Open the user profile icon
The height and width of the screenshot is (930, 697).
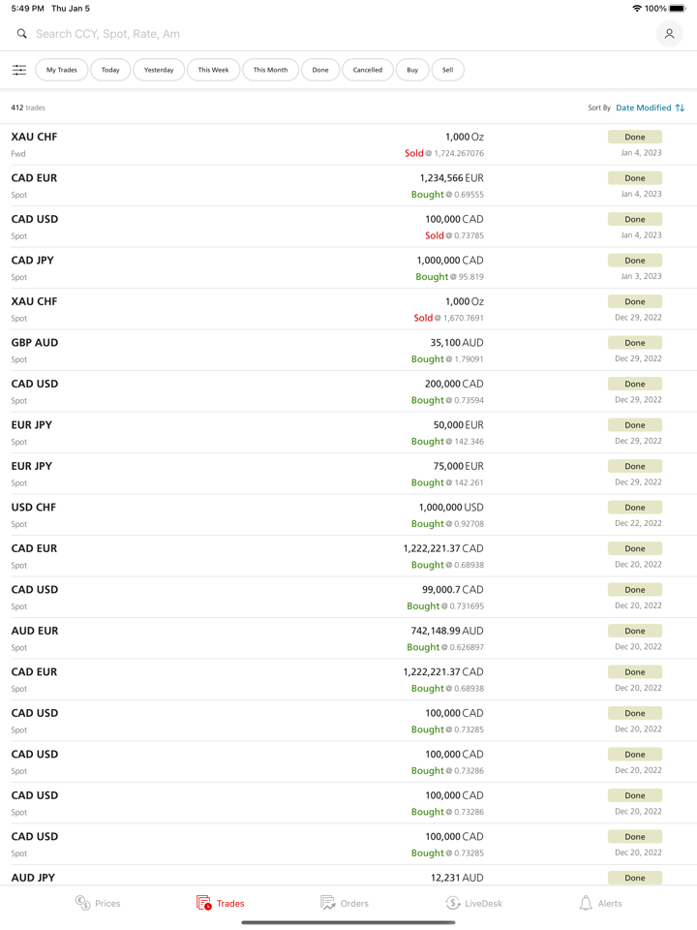669,33
